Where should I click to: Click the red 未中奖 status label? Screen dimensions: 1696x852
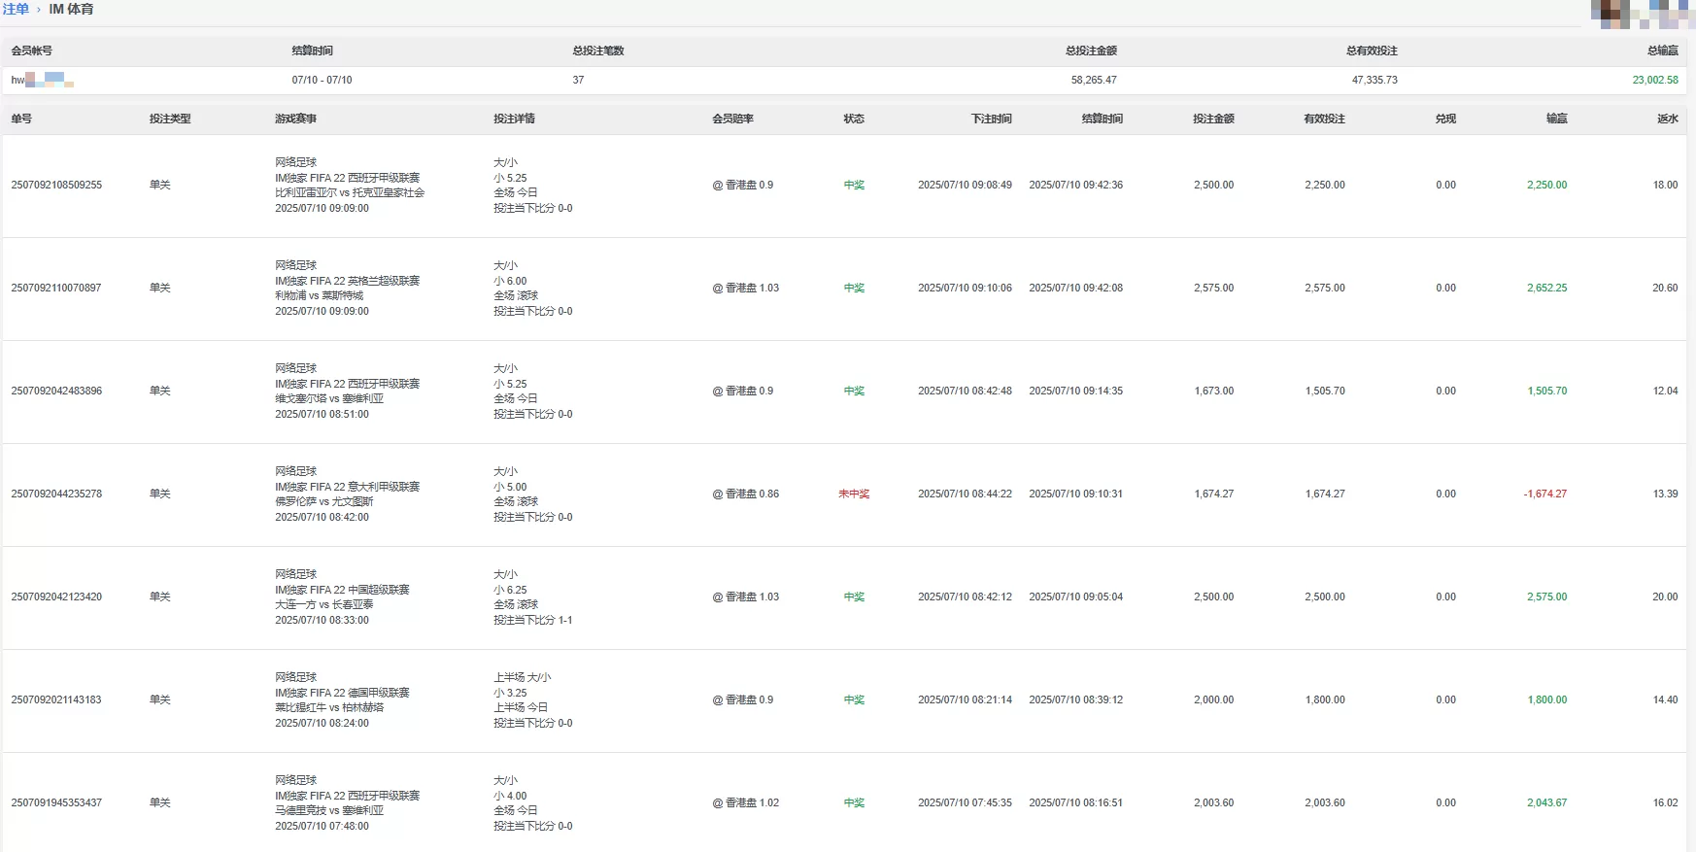(x=854, y=494)
